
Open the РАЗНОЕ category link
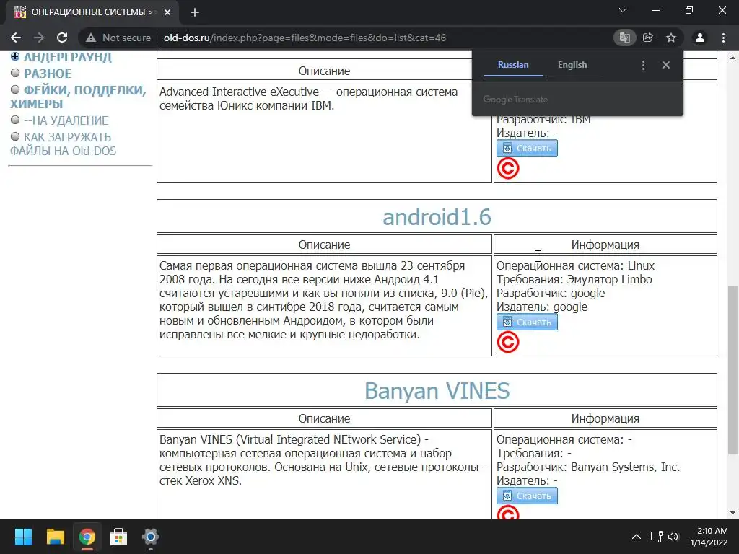(48, 74)
